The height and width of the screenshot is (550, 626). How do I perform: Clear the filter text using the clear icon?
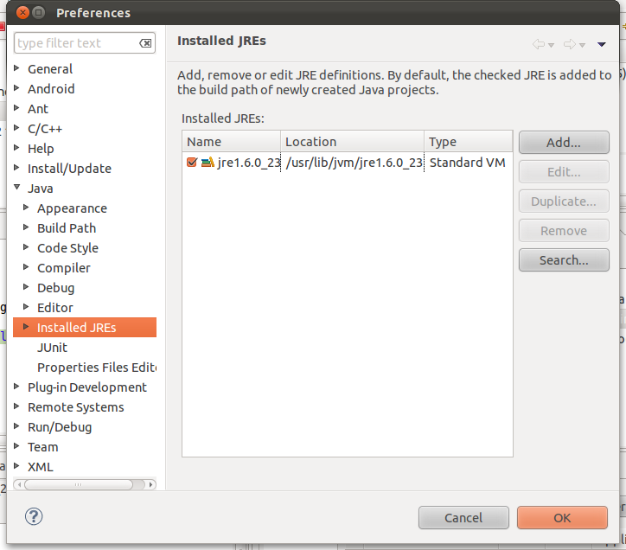[x=146, y=43]
